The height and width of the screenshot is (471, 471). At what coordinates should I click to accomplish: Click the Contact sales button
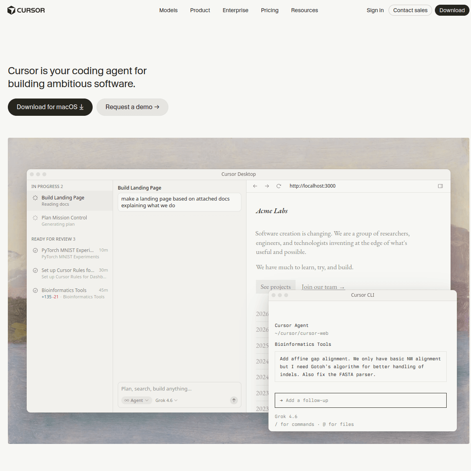410,10
